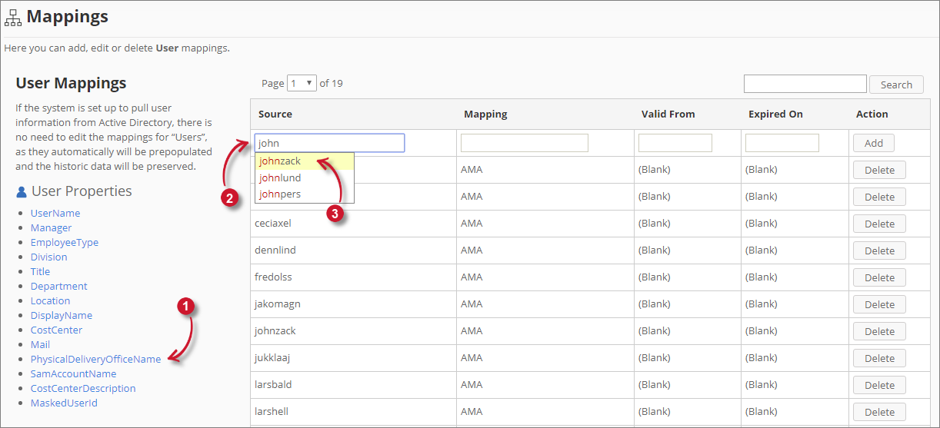Open the PhysicalDeliveryOfficeName property link
This screenshot has width=940, height=428.
point(96,359)
